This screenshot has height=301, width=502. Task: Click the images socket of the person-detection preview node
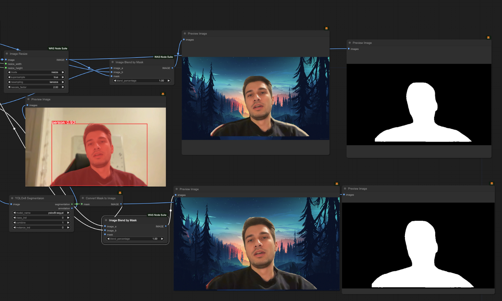pos(27,105)
